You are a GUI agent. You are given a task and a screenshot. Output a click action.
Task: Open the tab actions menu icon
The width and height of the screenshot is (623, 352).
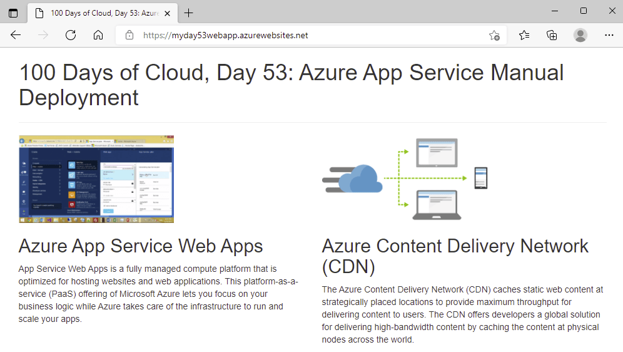pos(13,13)
